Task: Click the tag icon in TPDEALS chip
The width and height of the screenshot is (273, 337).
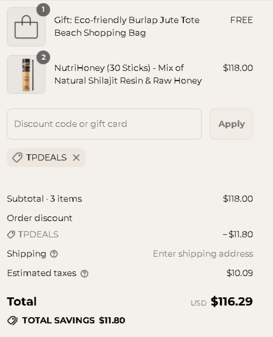Action: (17, 157)
